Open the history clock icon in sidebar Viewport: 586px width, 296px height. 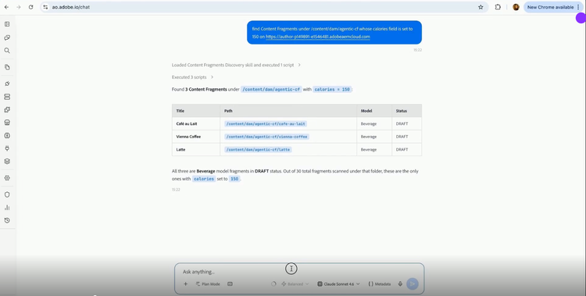pyautogui.click(x=7, y=220)
